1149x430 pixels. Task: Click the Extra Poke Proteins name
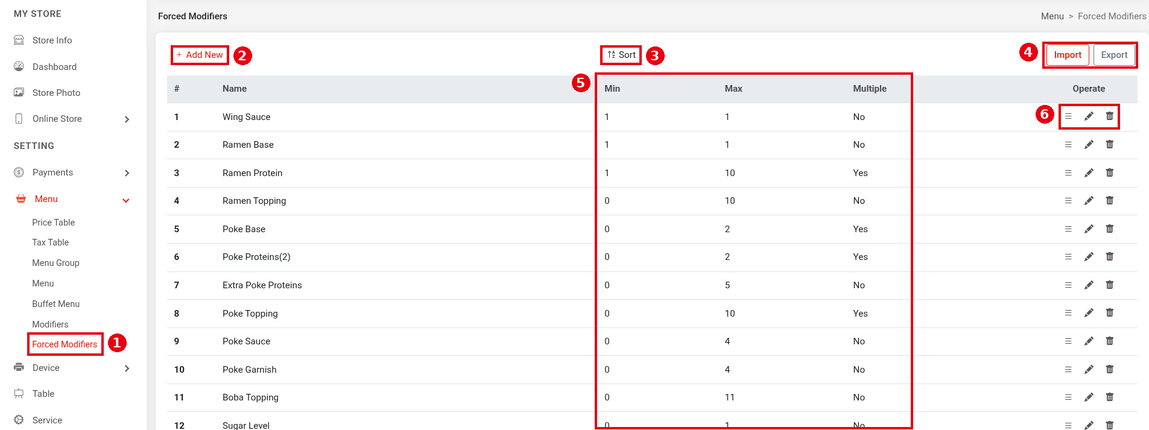click(x=262, y=285)
